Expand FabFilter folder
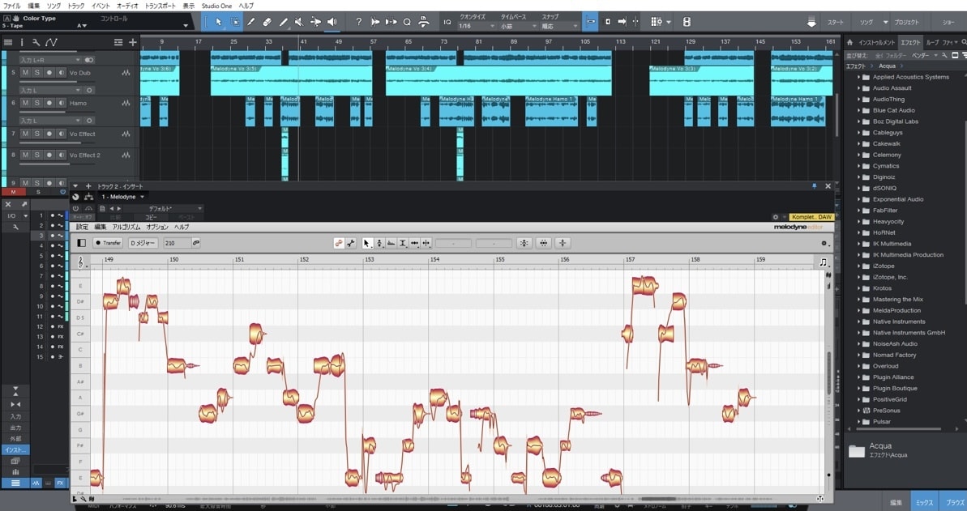The width and height of the screenshot is (967, 511). [x=858, y=211]
